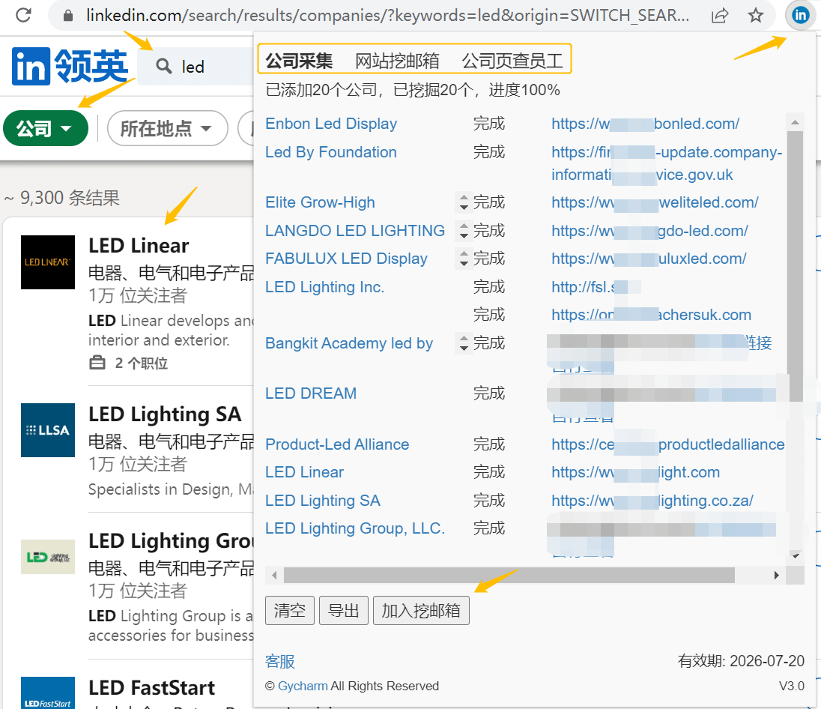Open the Gycharm footer link
Viewport: 821px width, 709px height.
pos(303,686)
